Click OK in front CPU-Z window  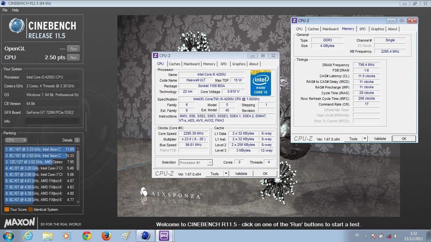[265, 174]
